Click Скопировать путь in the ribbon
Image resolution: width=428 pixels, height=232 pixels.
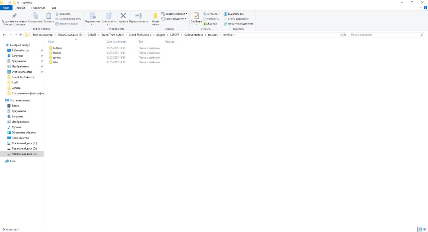click(68, 19)
